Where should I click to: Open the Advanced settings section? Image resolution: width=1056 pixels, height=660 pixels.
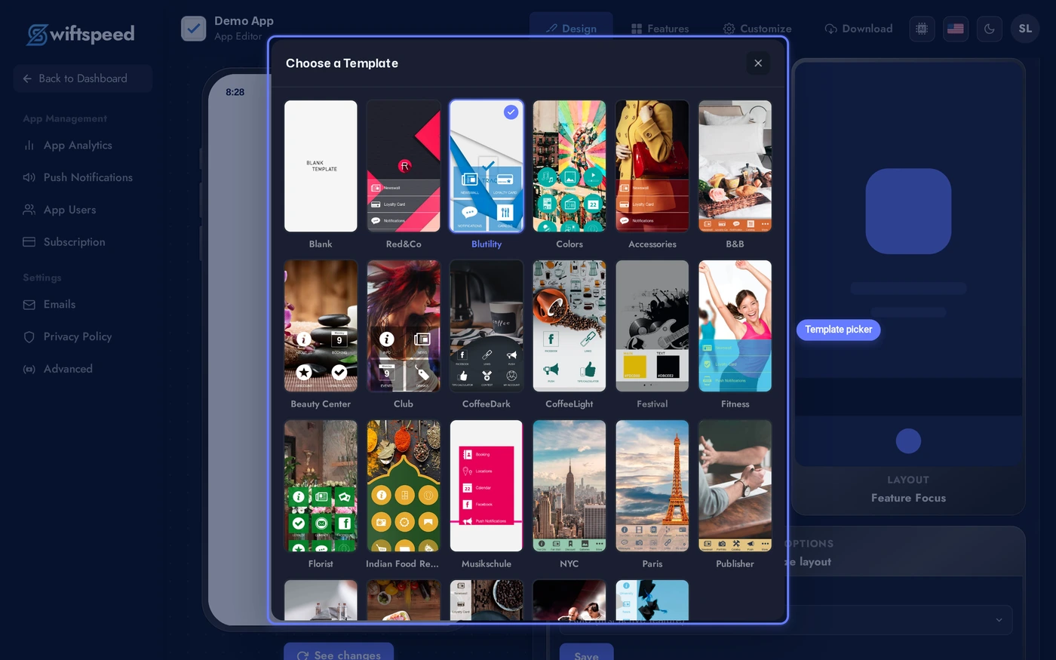[69, 368]
